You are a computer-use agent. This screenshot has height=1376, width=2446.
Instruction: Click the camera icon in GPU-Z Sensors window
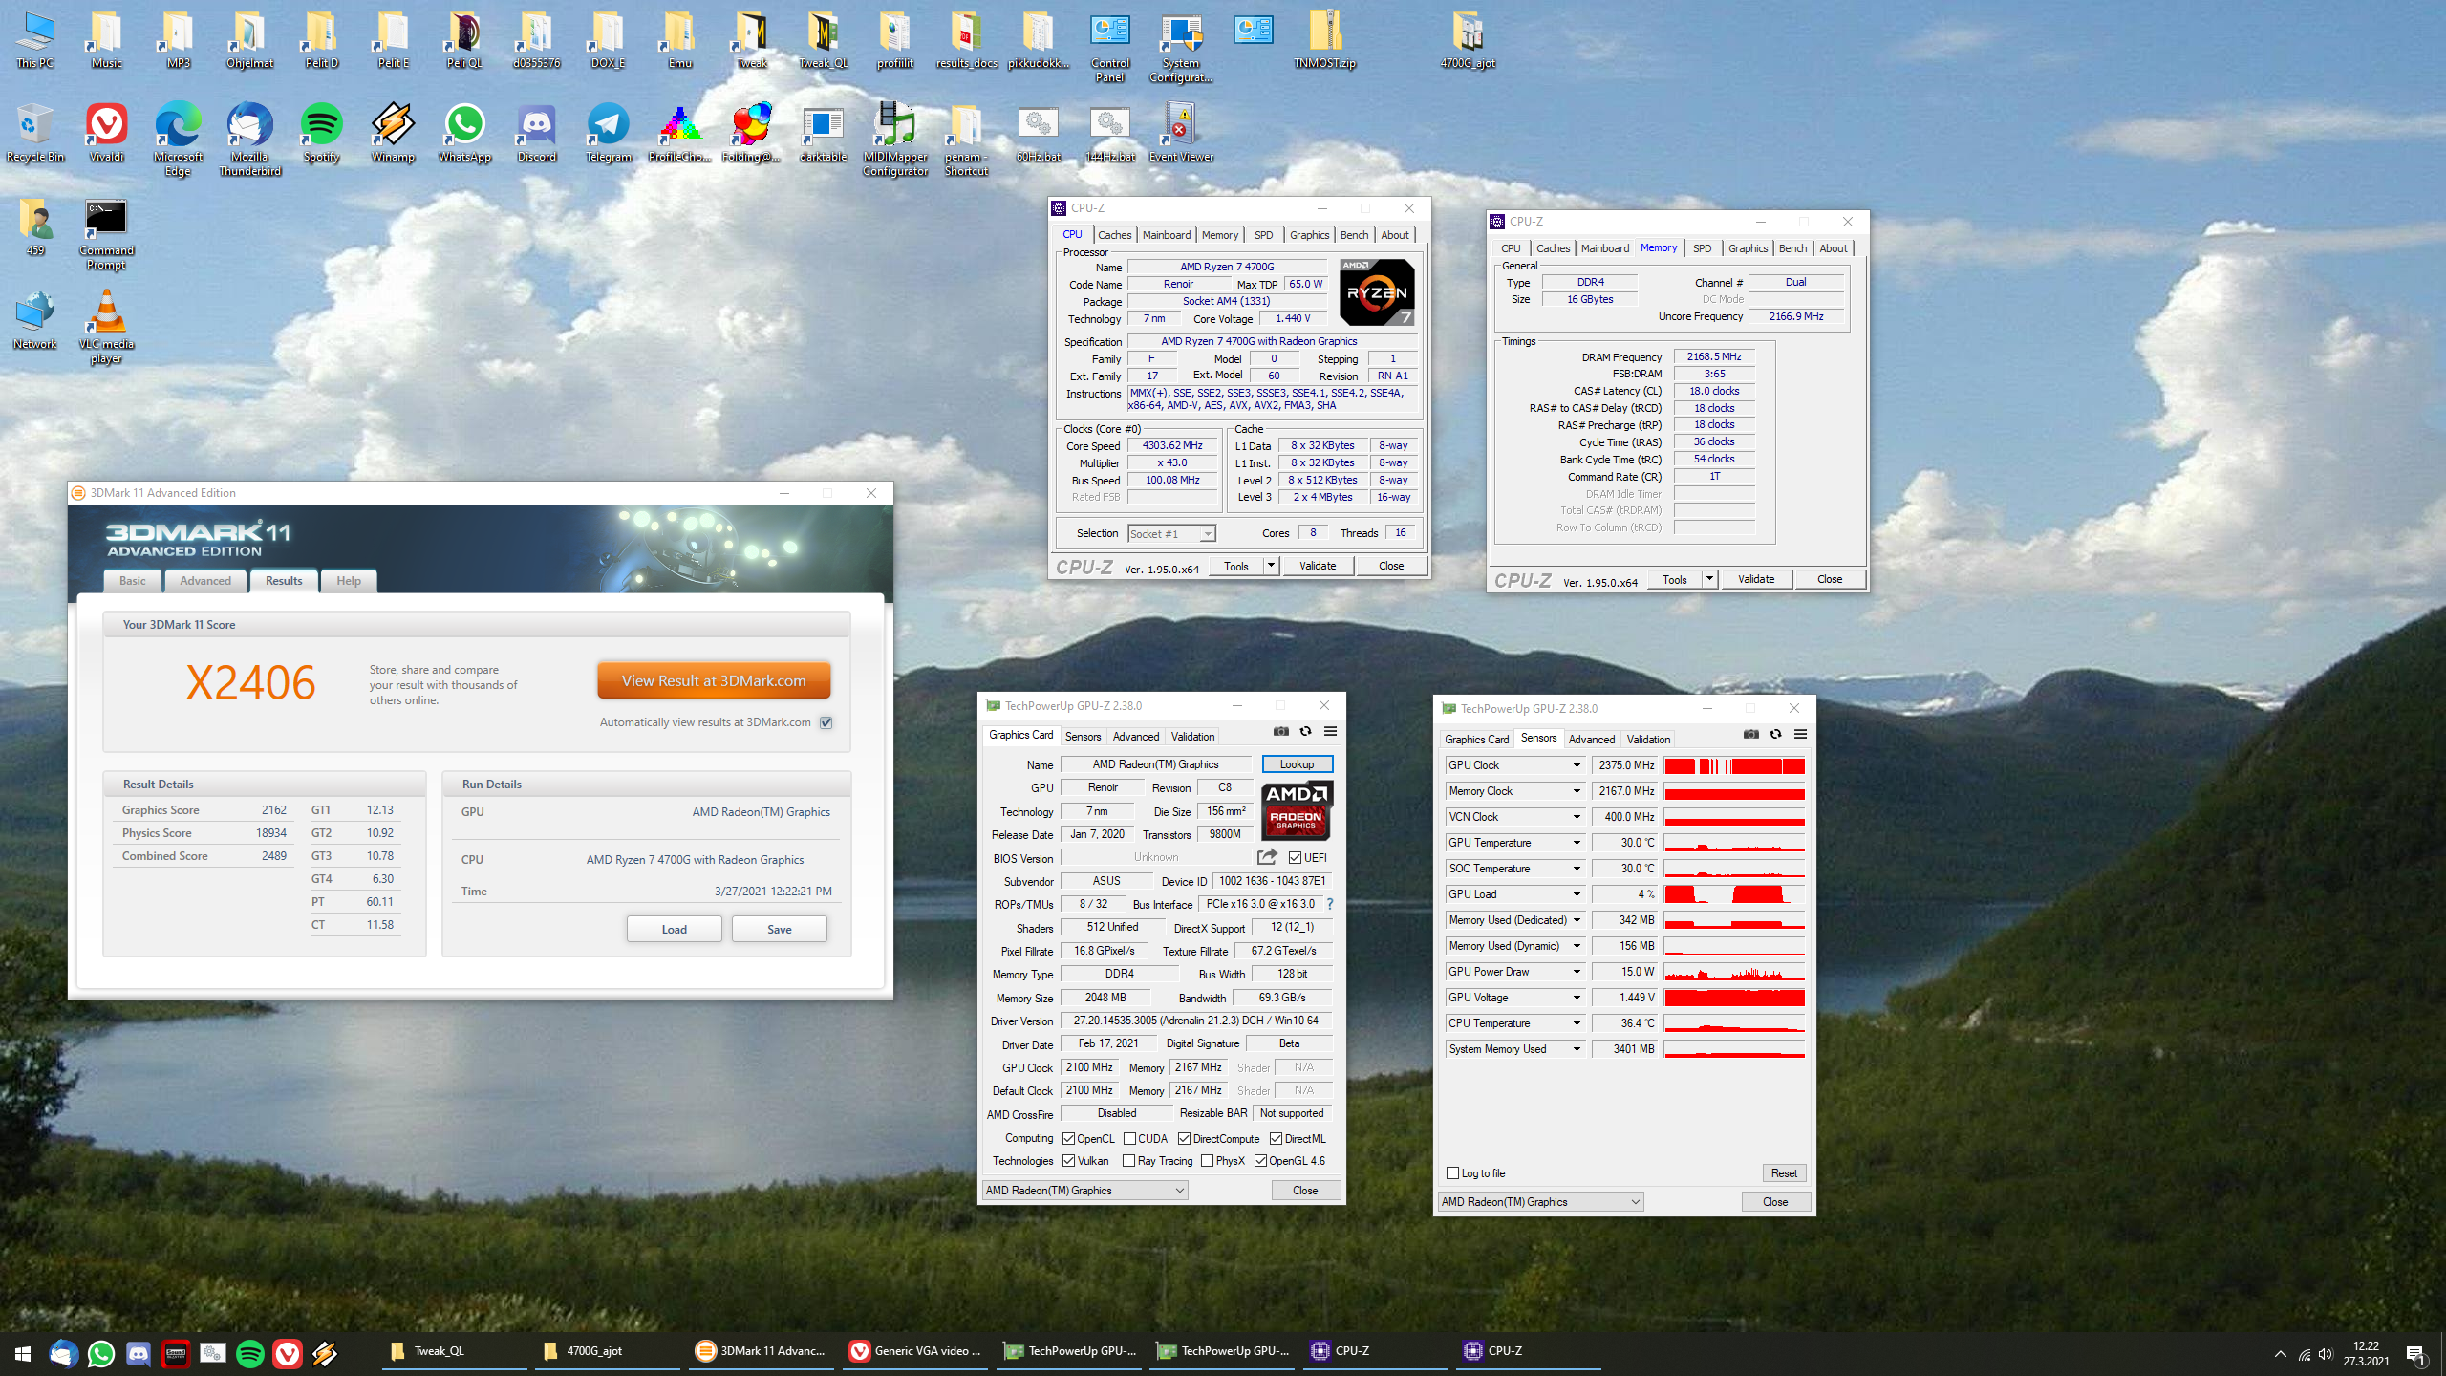(1750, 735)
